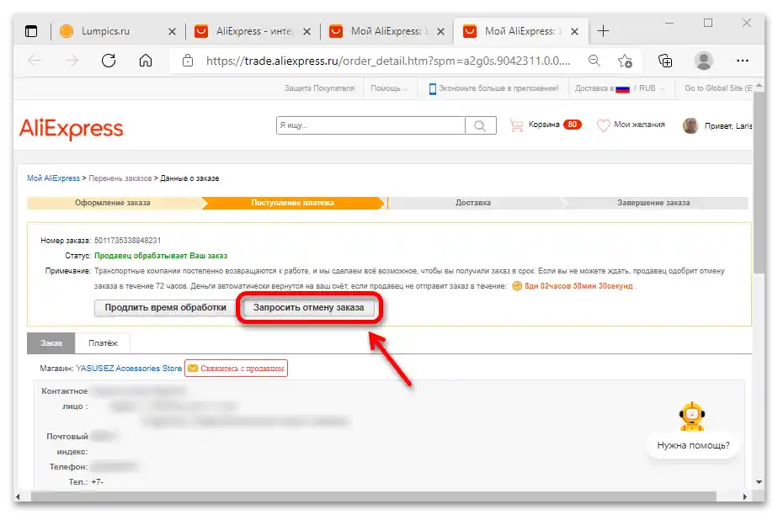Open Защита Покупателя link
778x515 pixels.
319,88
